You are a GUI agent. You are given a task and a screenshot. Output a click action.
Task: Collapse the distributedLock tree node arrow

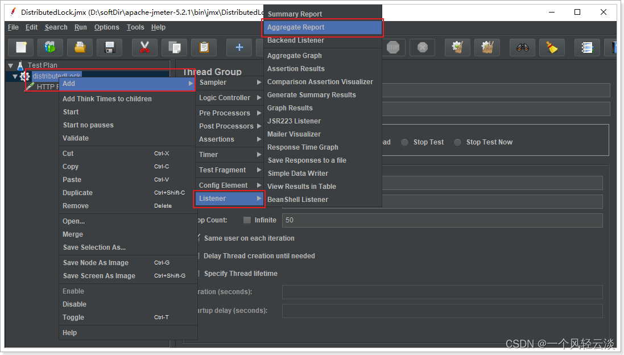tap(15, 76)
